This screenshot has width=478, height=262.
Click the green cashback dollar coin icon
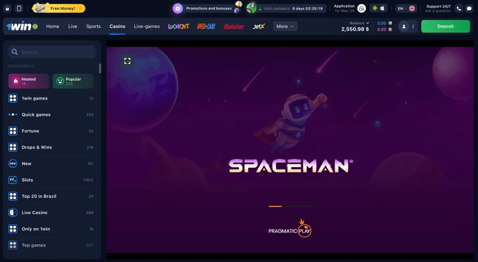coord(251,8)
